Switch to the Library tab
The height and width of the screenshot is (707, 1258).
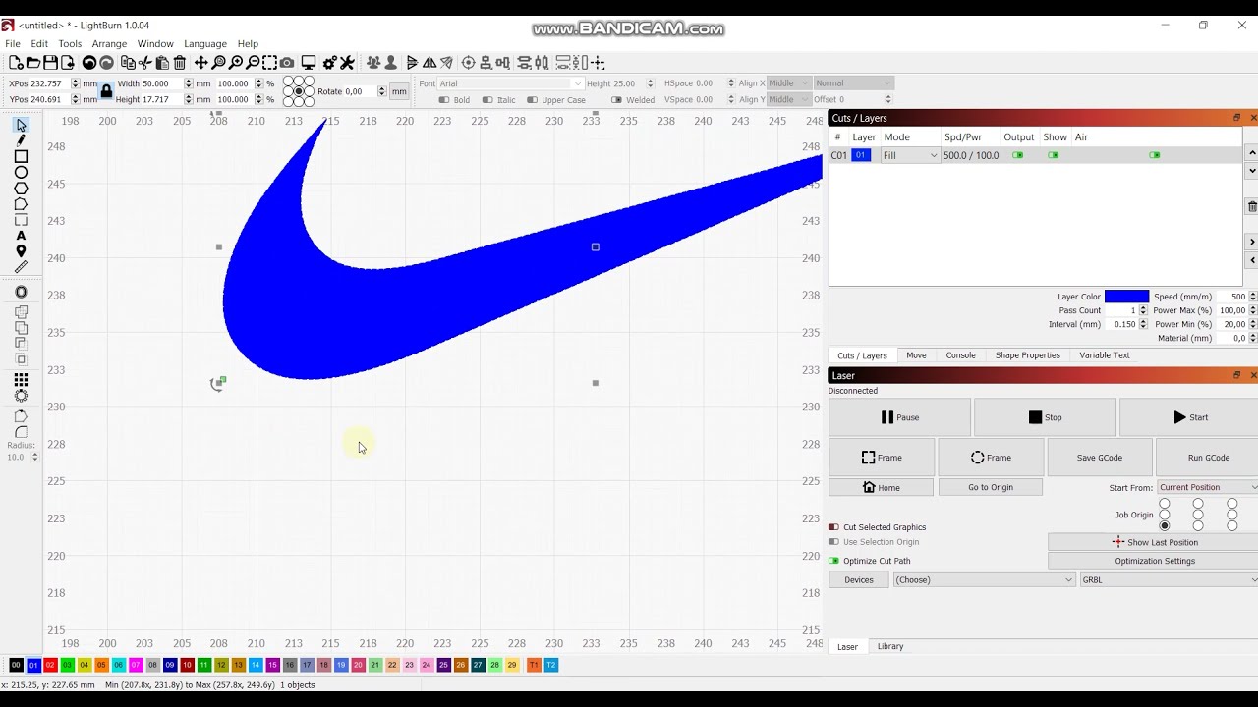click(x=890, y=646)
